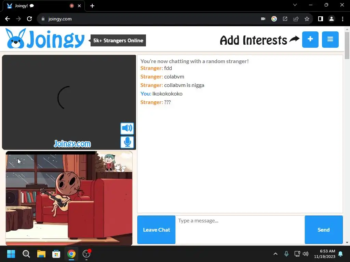Open page in external app icon
Viewport: 350px width, 262px height.
click(x=285, y=19)
